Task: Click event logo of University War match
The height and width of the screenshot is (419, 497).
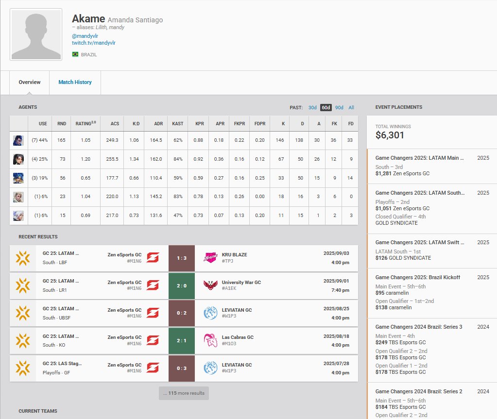Action: pos(23,285)
